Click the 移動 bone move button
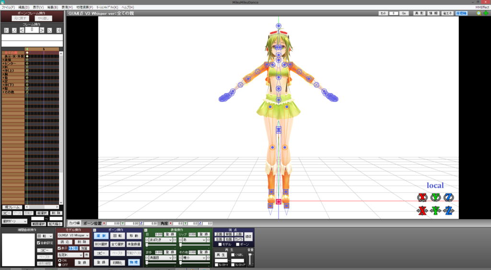This screenshot has width=491, height=270. pos(134,236)
